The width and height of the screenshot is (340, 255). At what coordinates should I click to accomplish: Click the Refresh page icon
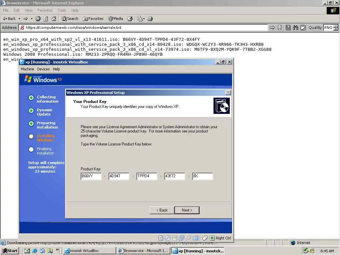(x=46, y=19)
